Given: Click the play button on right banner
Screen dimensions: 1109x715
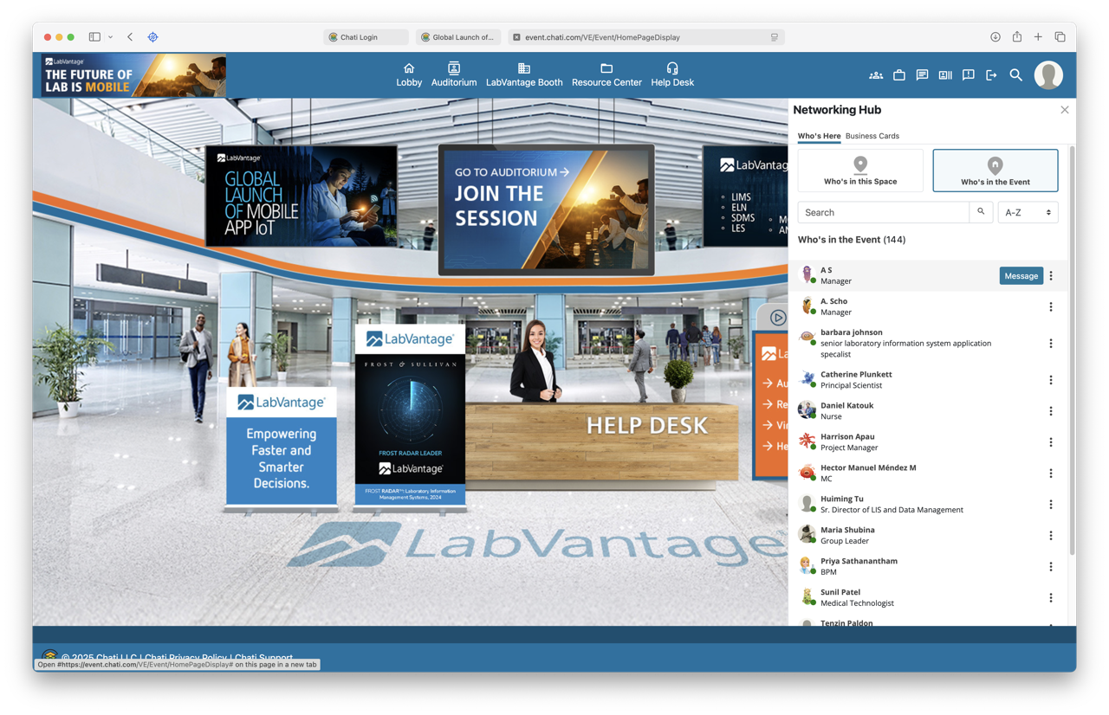Looking at the screenshot, I should click(x=778, y=318).
